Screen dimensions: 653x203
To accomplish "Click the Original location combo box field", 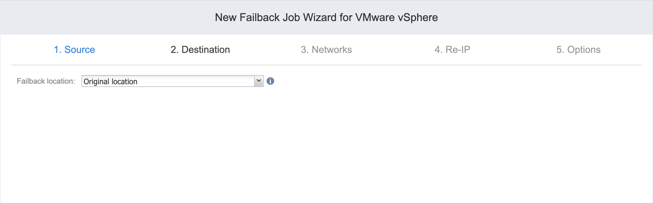I will pos(172,81).
